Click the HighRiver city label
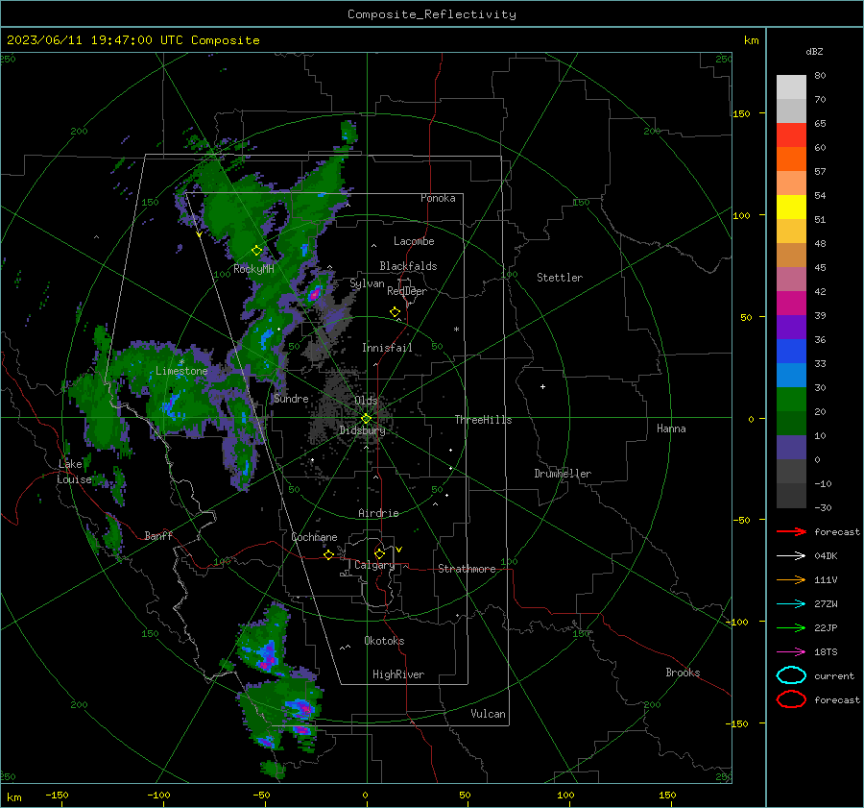Screen dimensions: 864x808 [x=398, y=674]
